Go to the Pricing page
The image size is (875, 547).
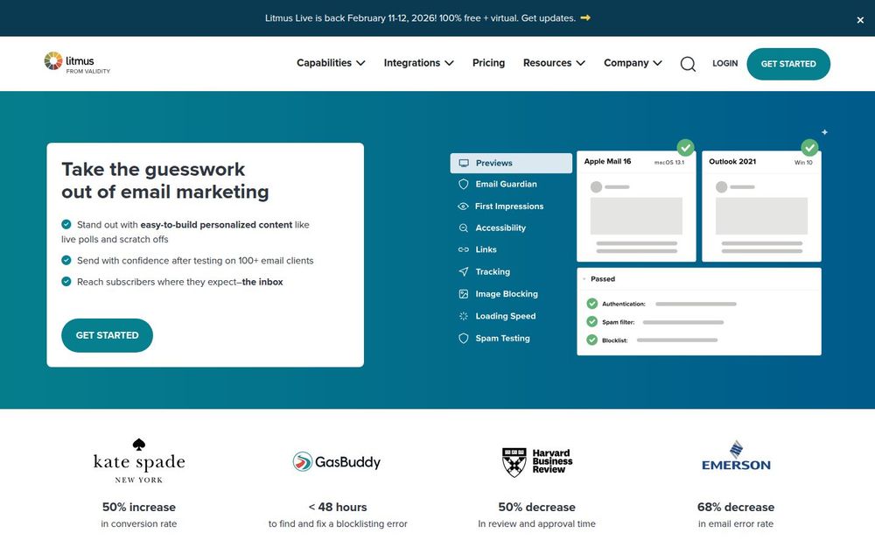click(488, 63)
